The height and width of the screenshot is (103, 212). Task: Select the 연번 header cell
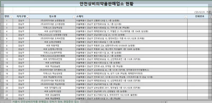(x=7, y=17)
